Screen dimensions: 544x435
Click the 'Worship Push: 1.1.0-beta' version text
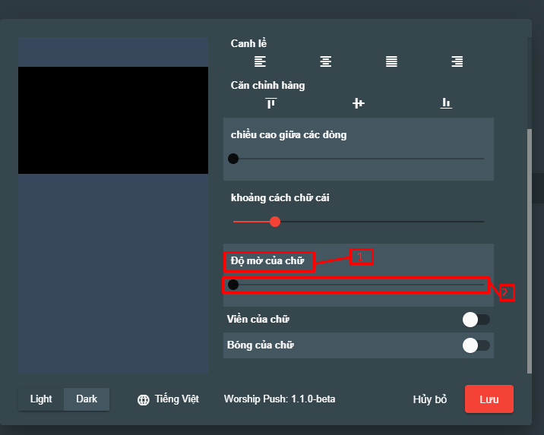280,399
